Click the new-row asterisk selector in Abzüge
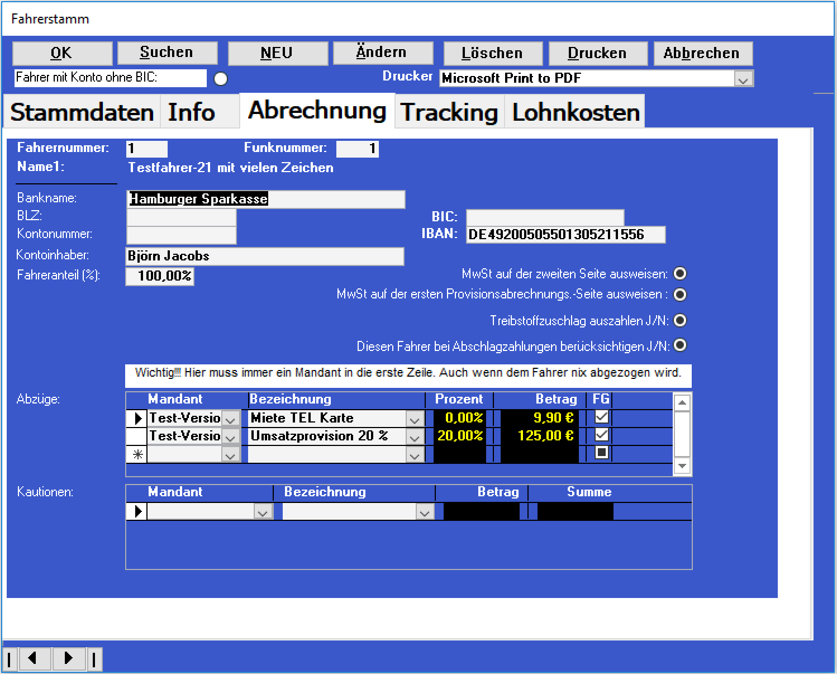The width and height of the screenshot is (837, 674). click(137, 455)
